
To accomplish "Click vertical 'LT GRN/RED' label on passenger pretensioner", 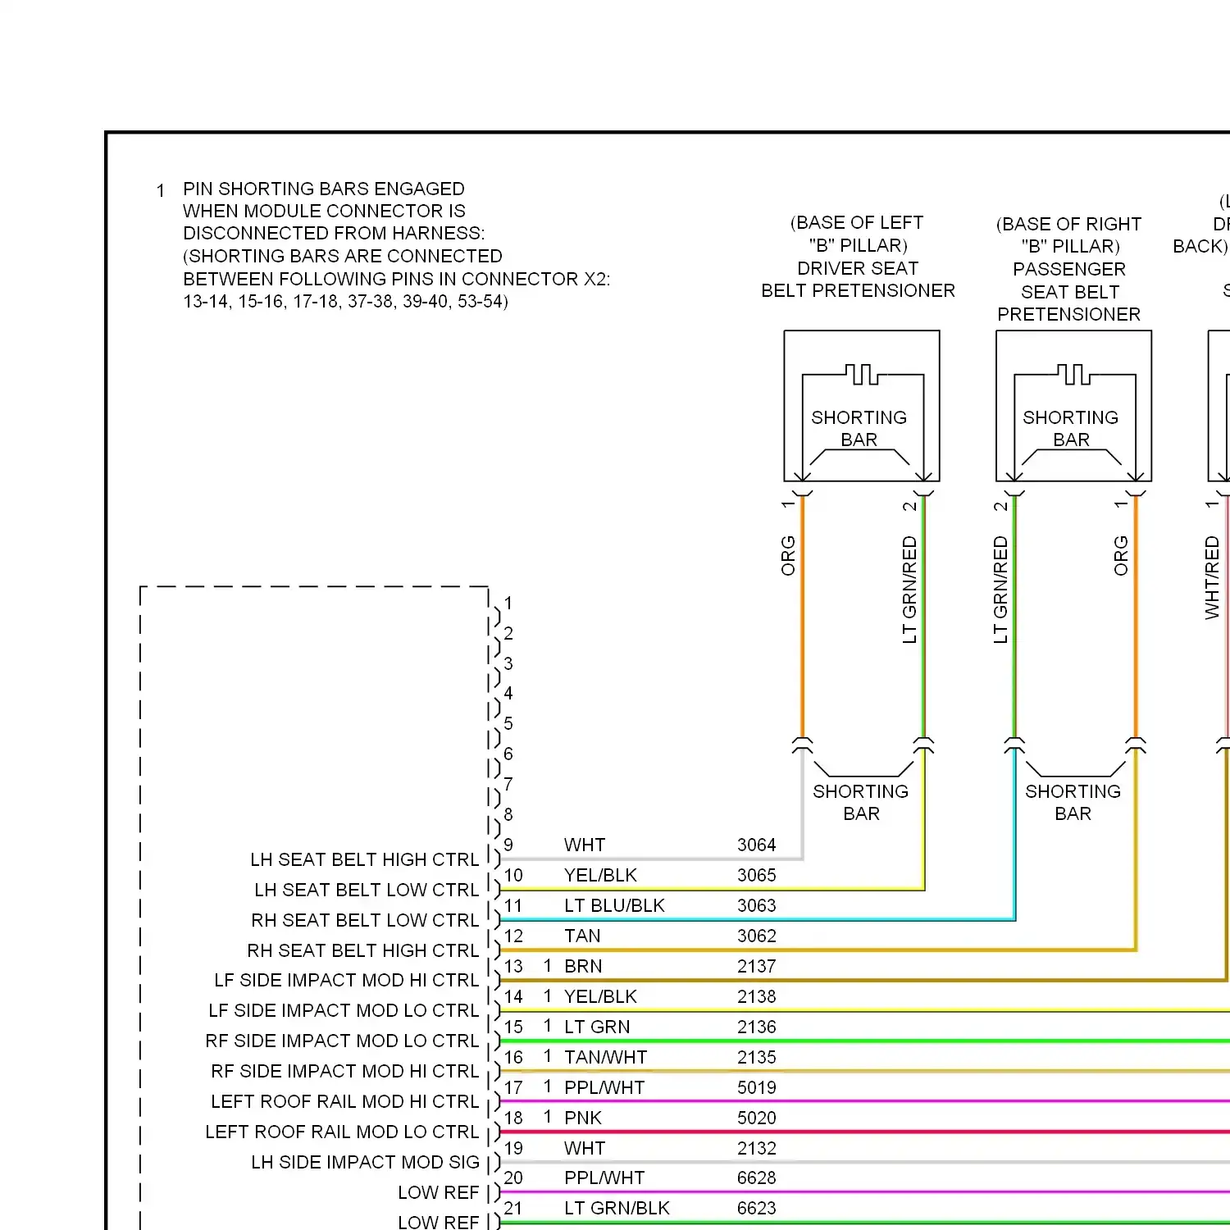I will (x=1000, y=590).
